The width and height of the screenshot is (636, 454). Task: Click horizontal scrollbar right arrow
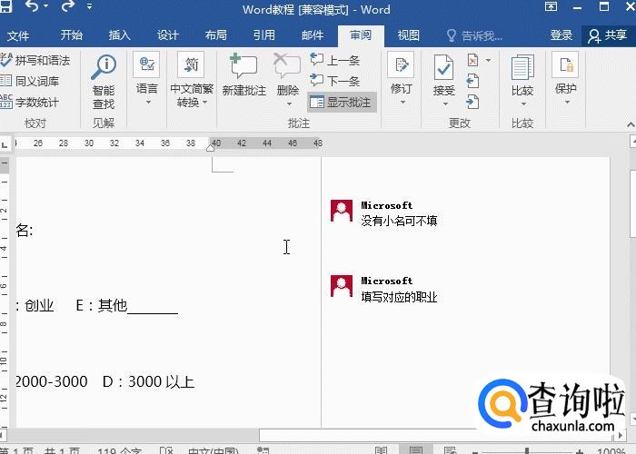621,436
